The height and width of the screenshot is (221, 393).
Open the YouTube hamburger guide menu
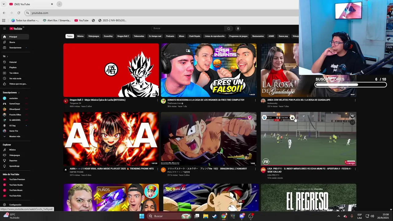tap(4, 29)
